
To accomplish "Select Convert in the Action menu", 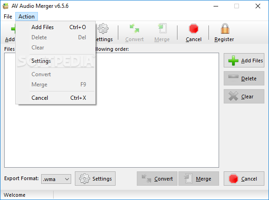I will (x=55, y=74).
